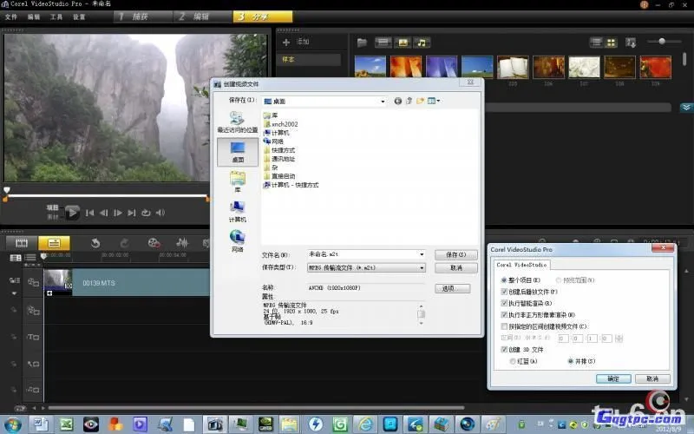Create new folder in save dialog
The height and width of the screenshot is (434, 694).
[420, 101]
